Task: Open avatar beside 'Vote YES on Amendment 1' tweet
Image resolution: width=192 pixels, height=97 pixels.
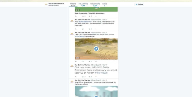Action: [72, 82]
